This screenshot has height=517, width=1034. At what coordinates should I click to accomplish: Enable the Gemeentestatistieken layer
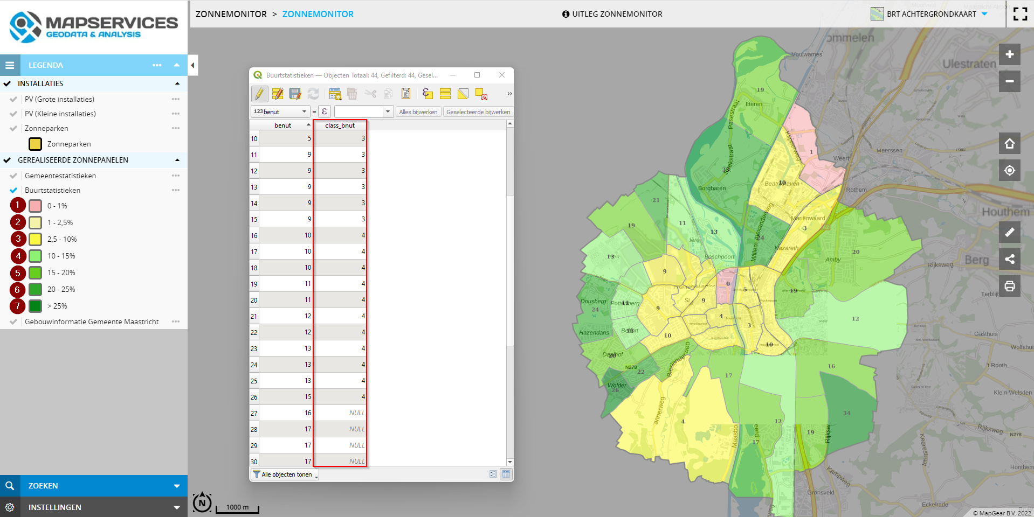point(13,176)
